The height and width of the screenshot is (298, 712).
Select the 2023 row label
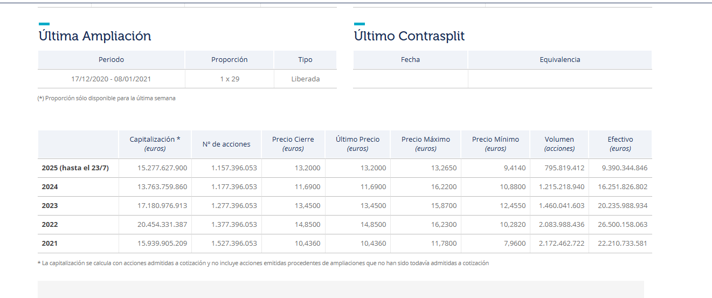coord(50,206)
